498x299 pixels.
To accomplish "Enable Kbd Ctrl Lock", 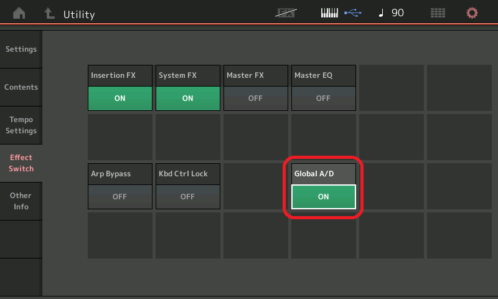I will coord(187,196).
